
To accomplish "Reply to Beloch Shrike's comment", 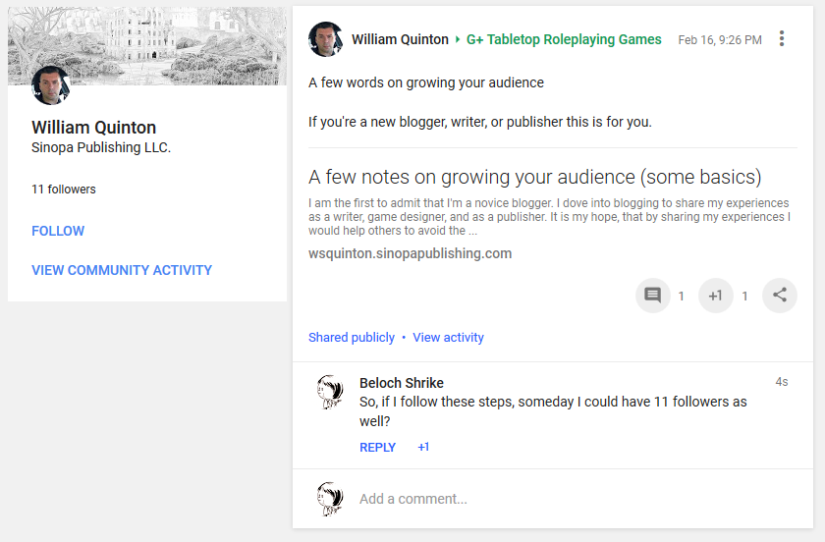I will pos(377,447).
